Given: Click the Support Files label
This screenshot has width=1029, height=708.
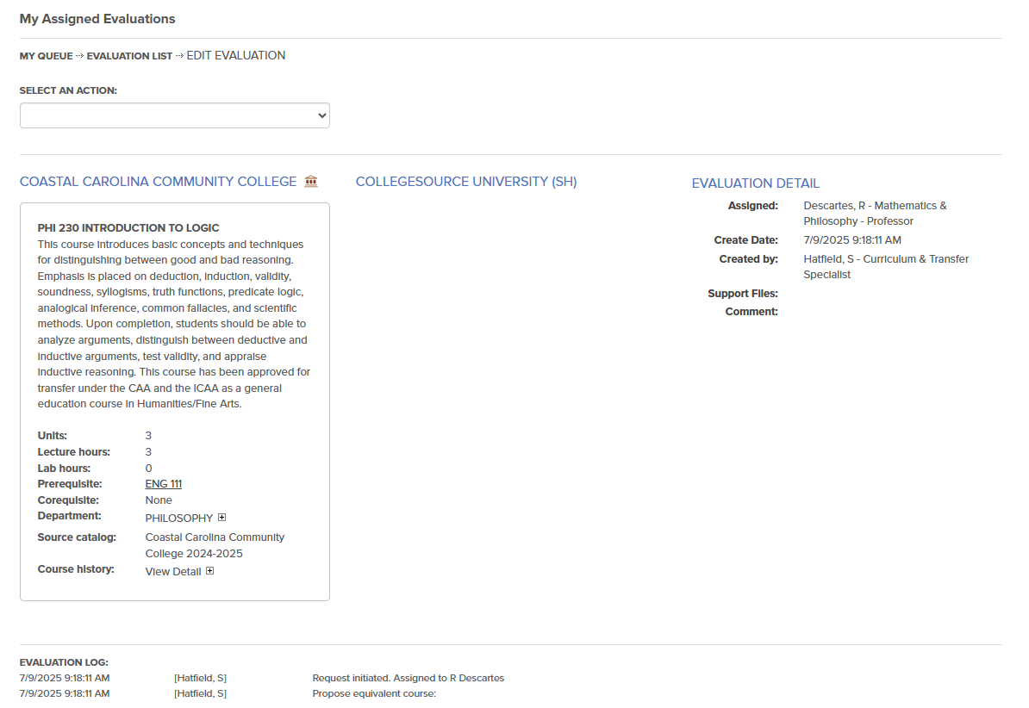Looking at the screenshot, I should pos(743,294).
